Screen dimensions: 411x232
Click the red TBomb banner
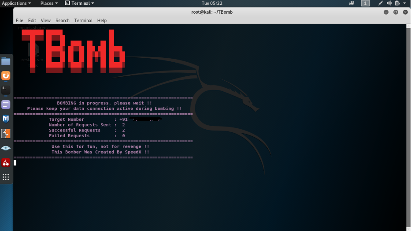[x=74, y=51]
